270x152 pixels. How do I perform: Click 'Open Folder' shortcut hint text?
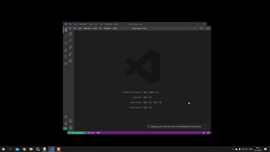pos(136,102)
